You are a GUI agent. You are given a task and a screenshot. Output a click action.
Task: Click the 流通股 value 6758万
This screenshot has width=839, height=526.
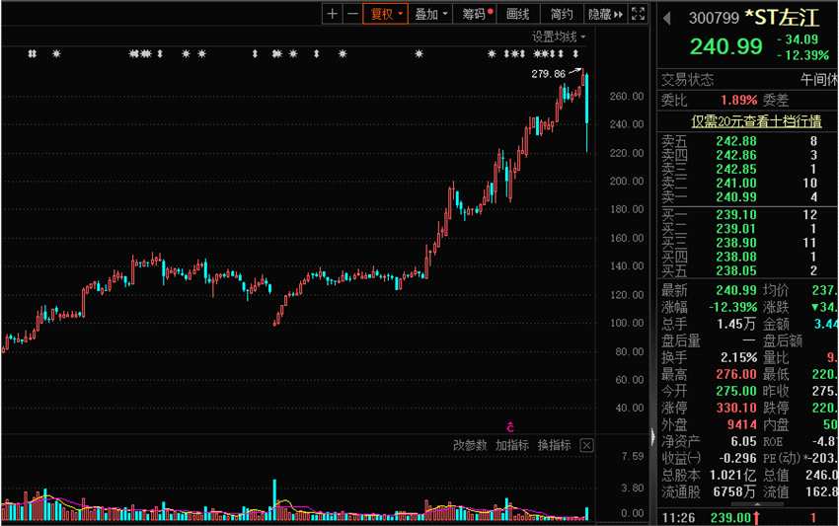(x=734, y=491)
